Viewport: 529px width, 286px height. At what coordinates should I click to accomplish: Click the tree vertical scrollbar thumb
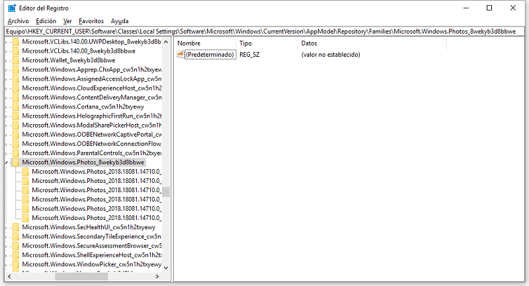[166, 192]
